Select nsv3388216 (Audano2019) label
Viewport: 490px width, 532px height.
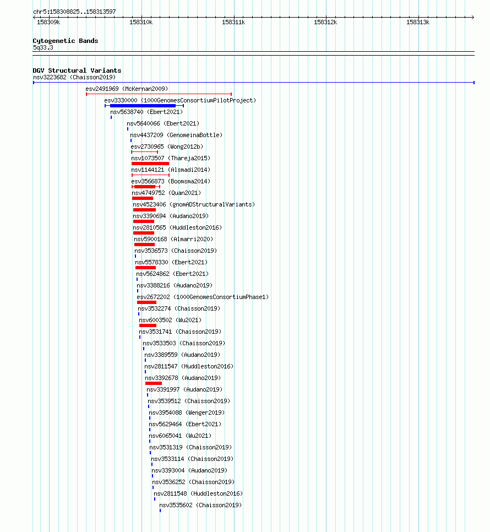[x=175, y=285]
